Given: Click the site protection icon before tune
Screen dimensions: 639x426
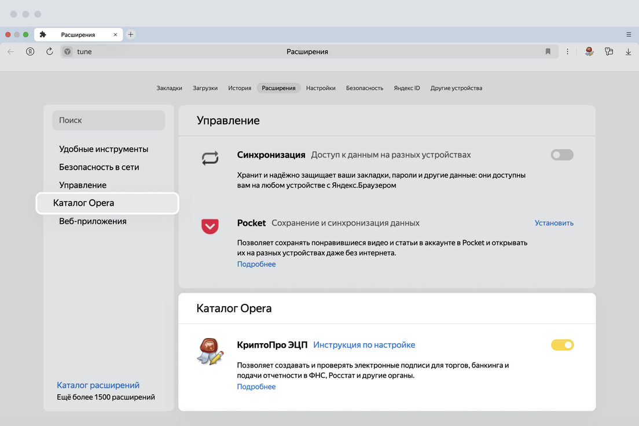Looking at the screenshot, I should (x=68, y=52).
